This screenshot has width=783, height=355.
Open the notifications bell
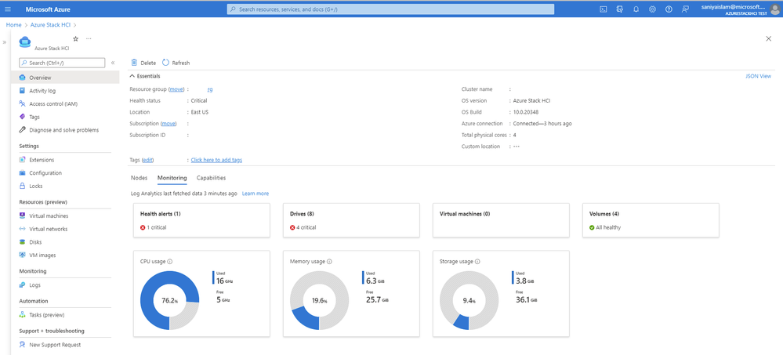click(x=636, y=9)
